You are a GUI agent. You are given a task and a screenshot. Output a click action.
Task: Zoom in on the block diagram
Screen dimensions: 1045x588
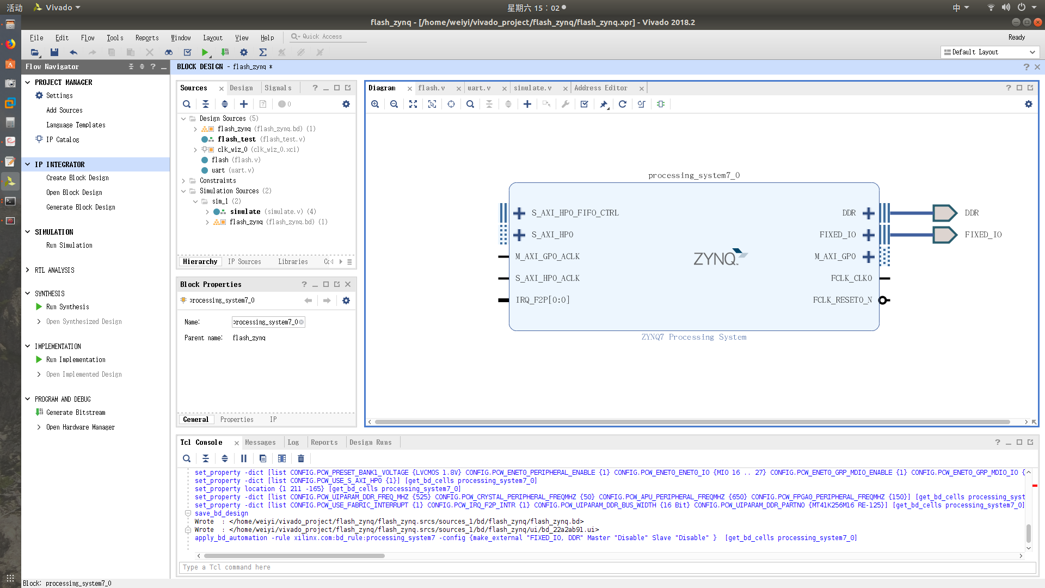(x=375, y=104)
